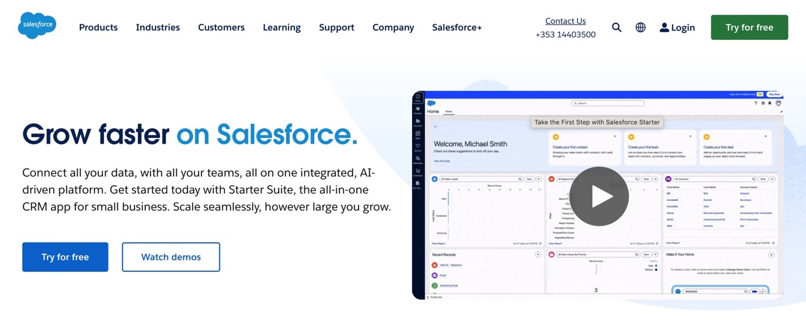Click the Home icon in the demo sidebar
The image size is (806, 336).
418,97
